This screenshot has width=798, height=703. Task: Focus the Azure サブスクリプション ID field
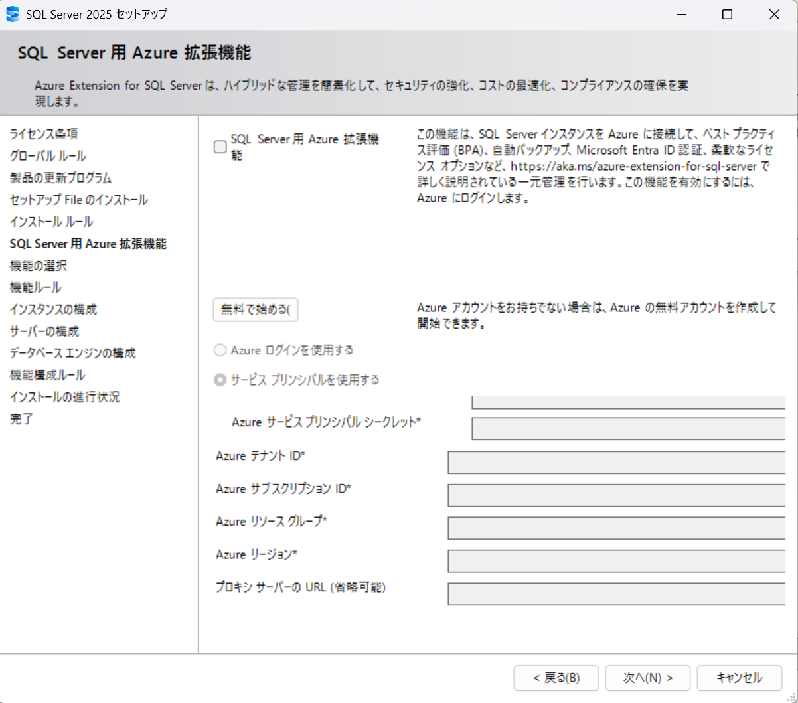(x=616, y=495)
